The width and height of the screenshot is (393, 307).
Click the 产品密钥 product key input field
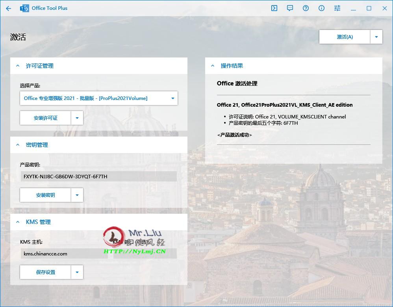coord(99,176)
